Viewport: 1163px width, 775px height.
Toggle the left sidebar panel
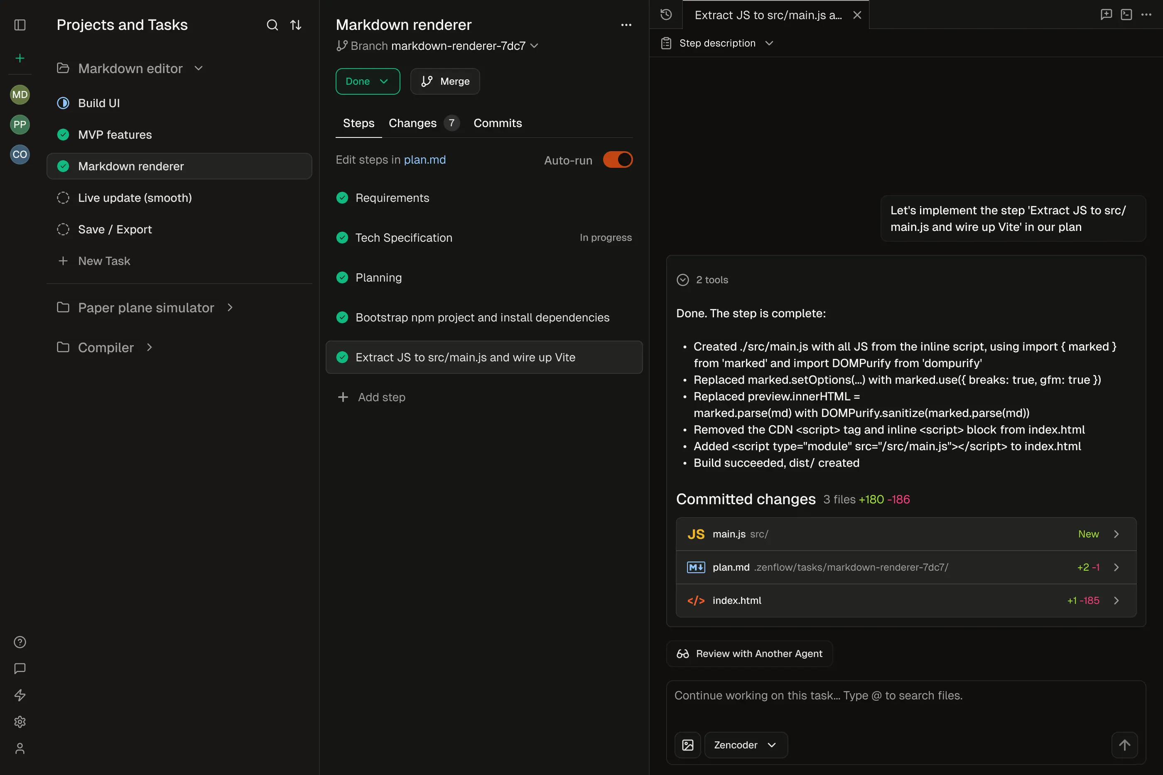click(x=20, y=25)
